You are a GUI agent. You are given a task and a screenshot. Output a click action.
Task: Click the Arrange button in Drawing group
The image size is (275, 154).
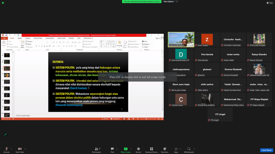coord(119,44)
